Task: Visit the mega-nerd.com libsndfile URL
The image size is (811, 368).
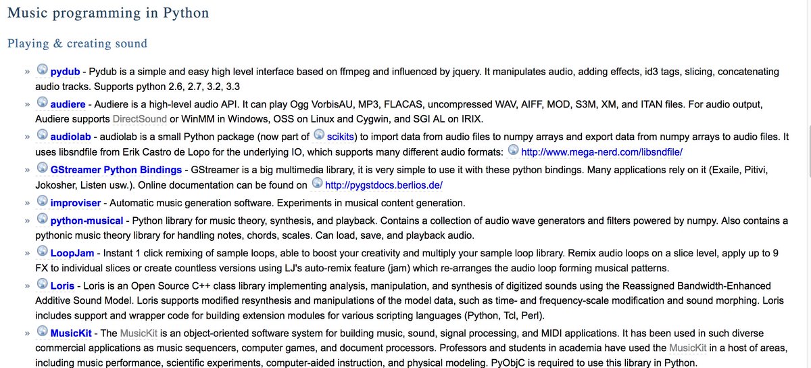Action: point(601,153)
